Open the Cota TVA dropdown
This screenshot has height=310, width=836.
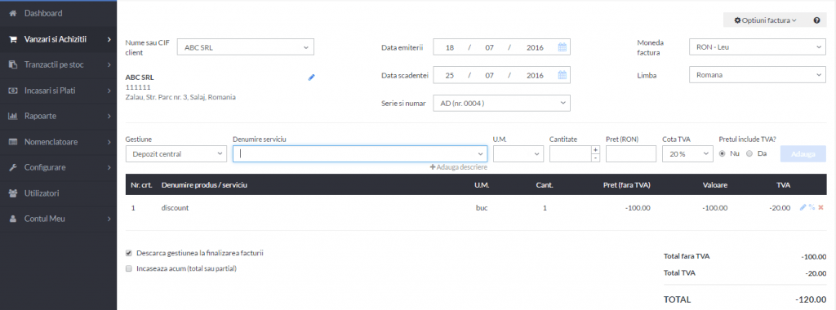[x=687, y=154]
